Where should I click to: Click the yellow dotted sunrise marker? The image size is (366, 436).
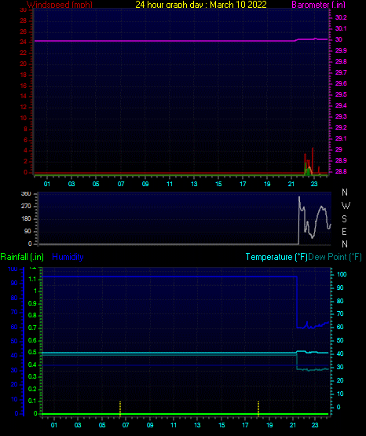[x=120, y=409]
